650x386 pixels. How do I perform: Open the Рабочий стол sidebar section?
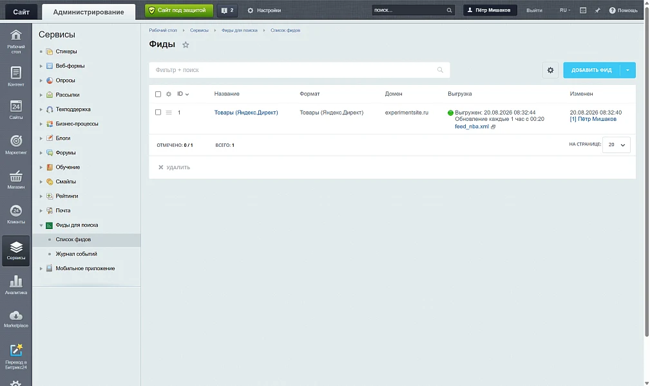click(x=15, y=41)
